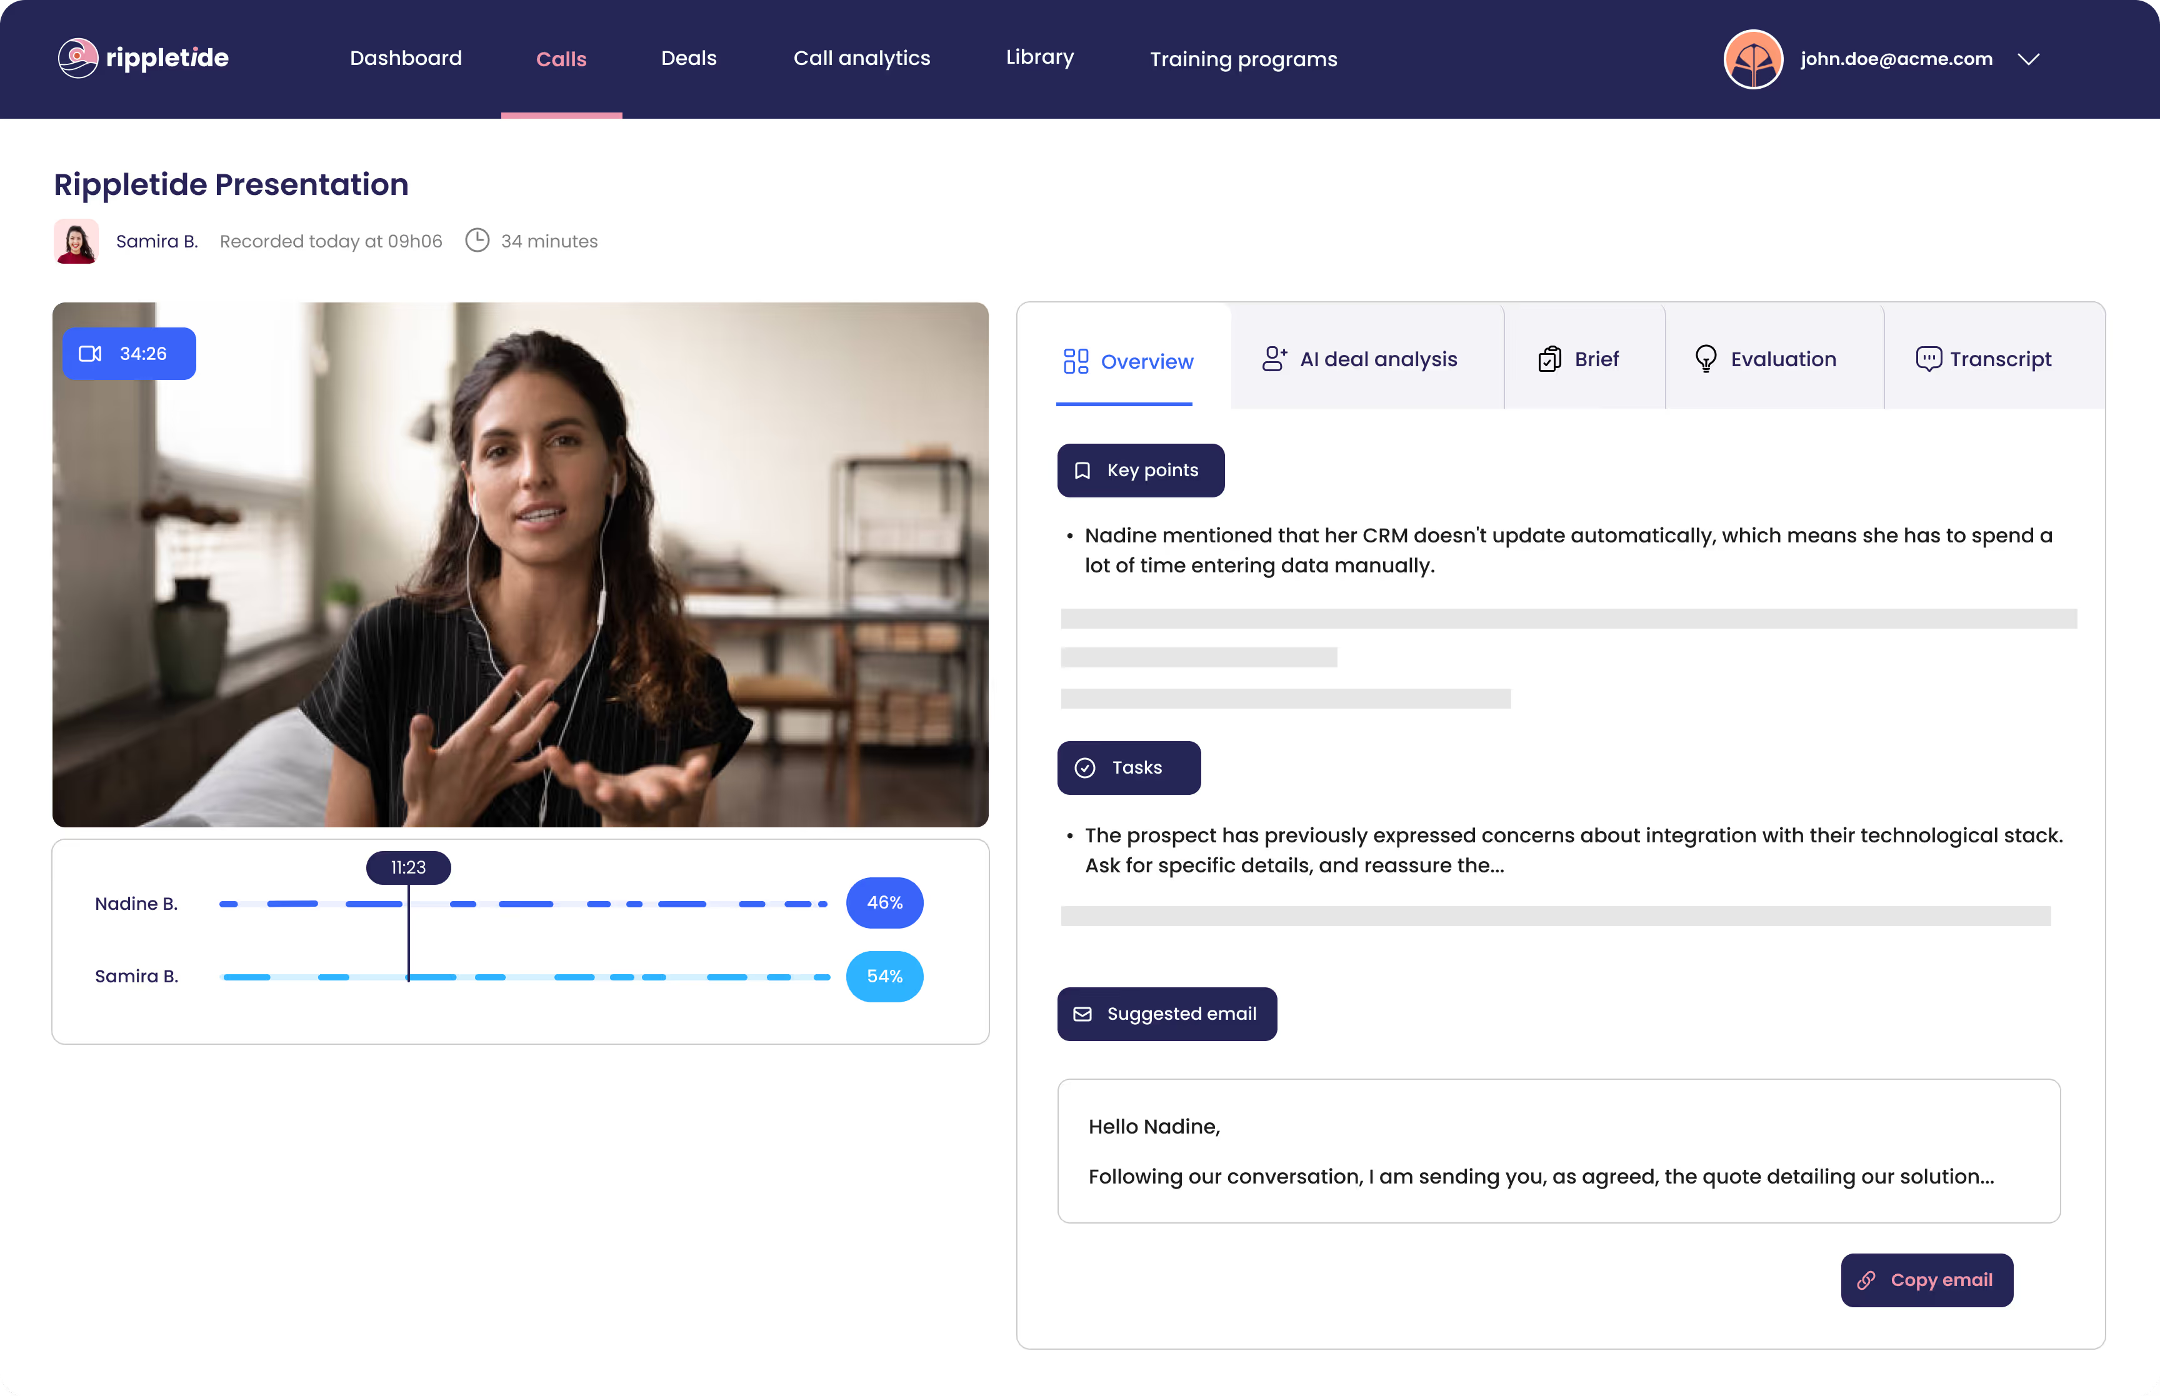The image size is (2160, 1396).
Task: Expand the john.doe@acme.com account dropdown
Action: pyautogui.click(x=2029, y=59)
